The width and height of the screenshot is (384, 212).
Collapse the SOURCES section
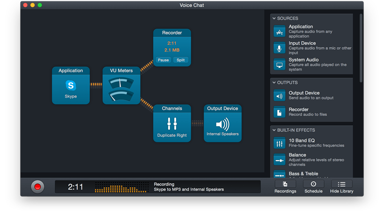(274, 18)
